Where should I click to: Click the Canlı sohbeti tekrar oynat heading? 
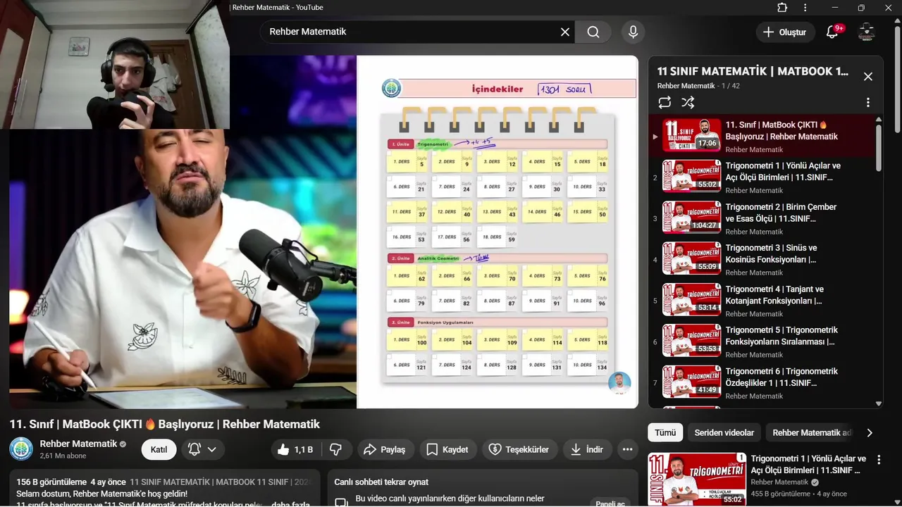pyautogui.click(x=381, y=482)
